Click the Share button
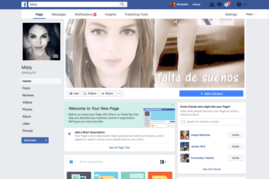269x179 pixels. point(107,94)
